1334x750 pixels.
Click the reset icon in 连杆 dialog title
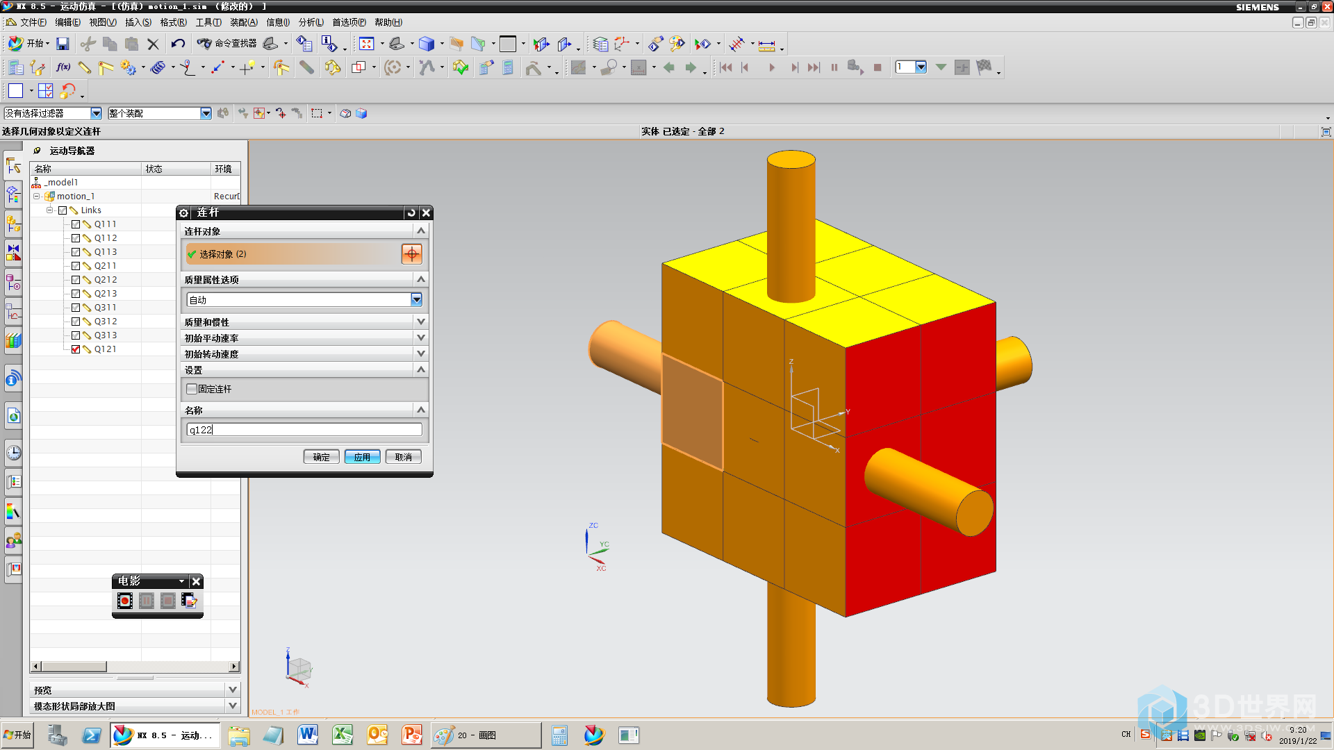[411, 212]
